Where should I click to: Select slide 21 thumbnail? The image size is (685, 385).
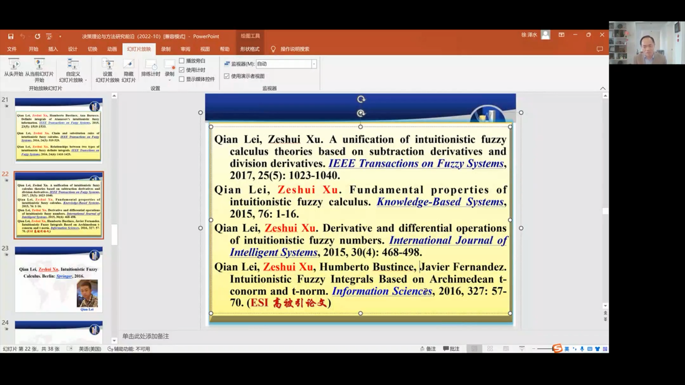[x=59, y=130]
